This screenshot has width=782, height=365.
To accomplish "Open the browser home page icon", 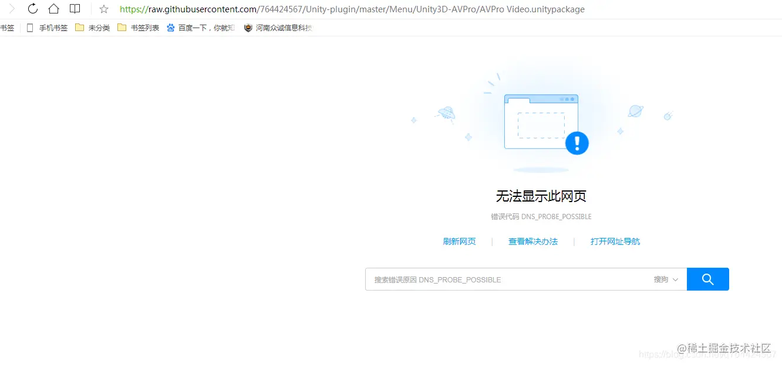I will click(x=53, y=9).
